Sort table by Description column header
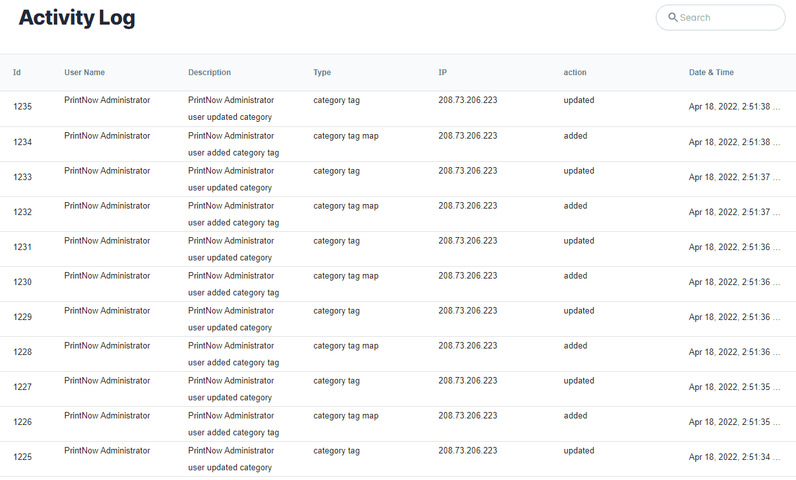796x480 pixels. [x=210, y=73]
